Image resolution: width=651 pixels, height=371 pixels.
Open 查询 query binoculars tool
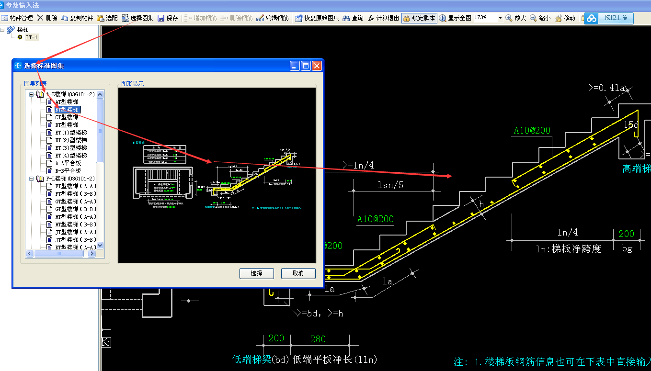353,18
